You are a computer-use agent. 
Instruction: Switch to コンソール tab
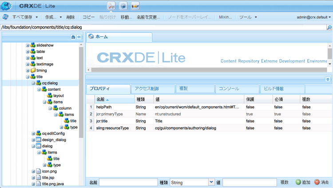coord(237,88)
